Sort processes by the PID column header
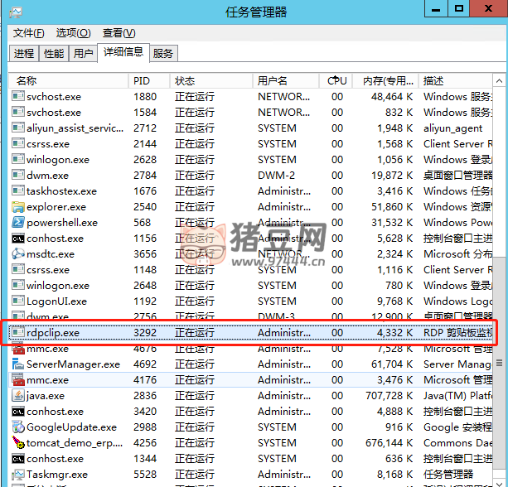 click(x=142, y=81)
